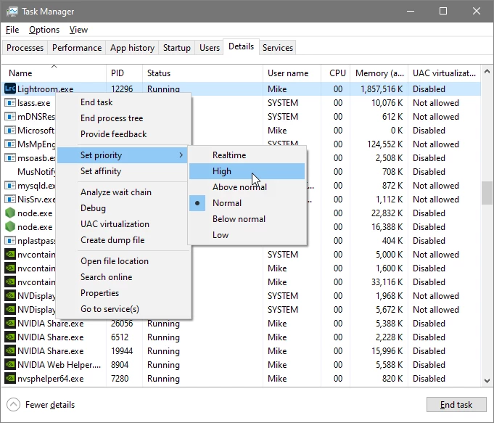The height and width of the screenshot is (423, 494).
Task: Click NVIDIA Share.exe icon with PID 19944
Action: (10, 351)
